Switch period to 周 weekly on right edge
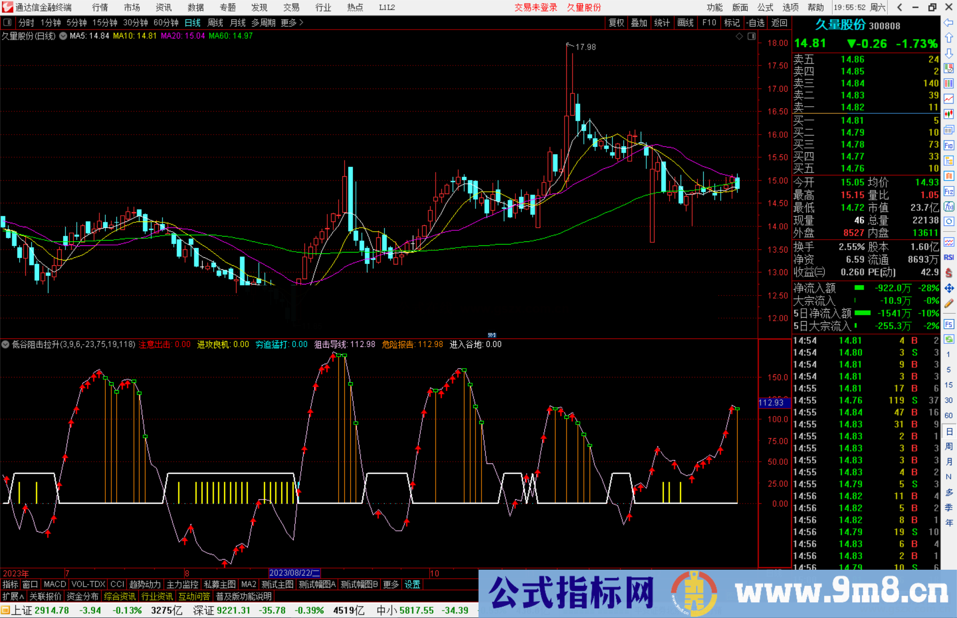This screenshot has height=618, width=957. (x=949, y=446)
